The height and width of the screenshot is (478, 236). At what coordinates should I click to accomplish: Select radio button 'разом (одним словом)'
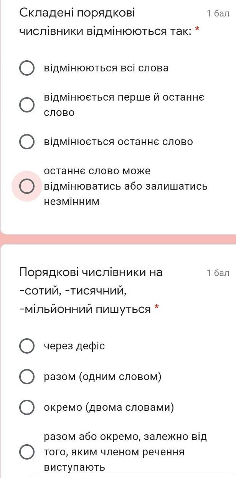[26, 377]
